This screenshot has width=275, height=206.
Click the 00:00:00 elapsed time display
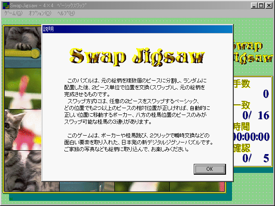pyautogui.click(x=252, y=136)
